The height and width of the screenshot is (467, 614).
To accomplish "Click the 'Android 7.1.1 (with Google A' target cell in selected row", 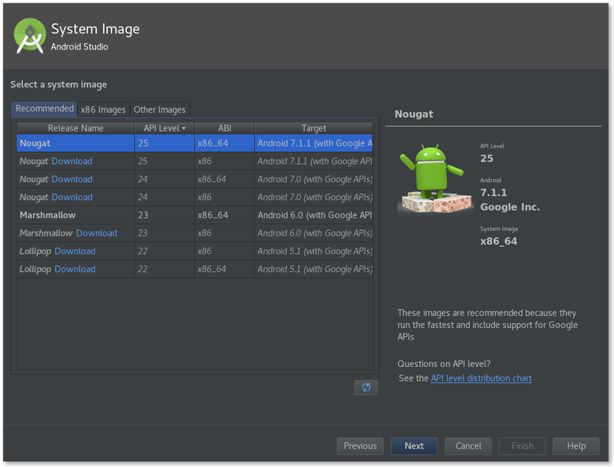I will click(x=313, y=143).
